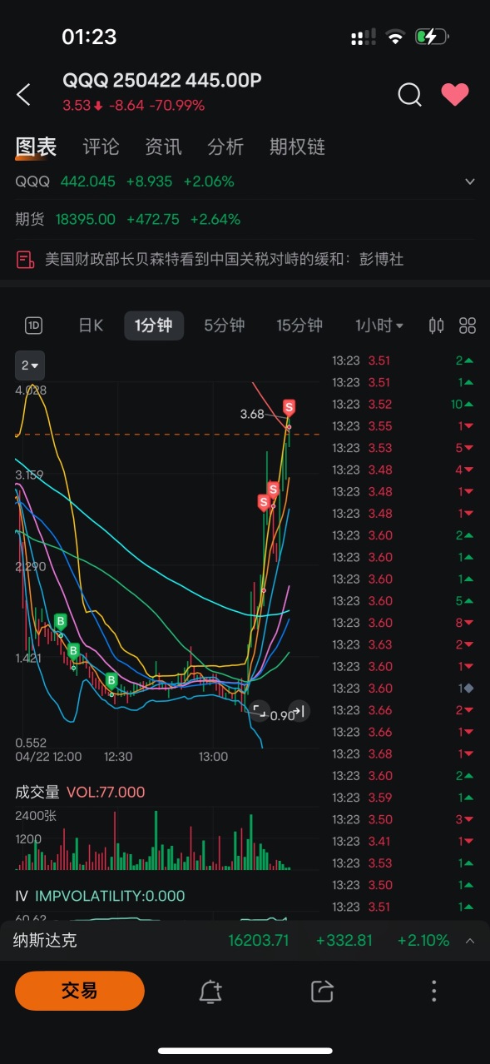The width and height of the screenshot is (490, 1064).
Task: Open the 评论 tab
Action: pyautogui.click(x=101, y=147)
